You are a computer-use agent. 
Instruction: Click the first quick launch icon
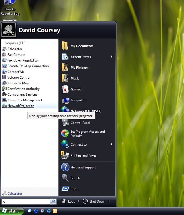(x=30, y=211)
